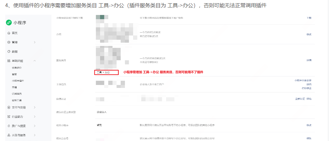The width and height of the screenshot is (329, 141).
Task: Open 详情 link for 服务类目
Action: tap(309, 60)
